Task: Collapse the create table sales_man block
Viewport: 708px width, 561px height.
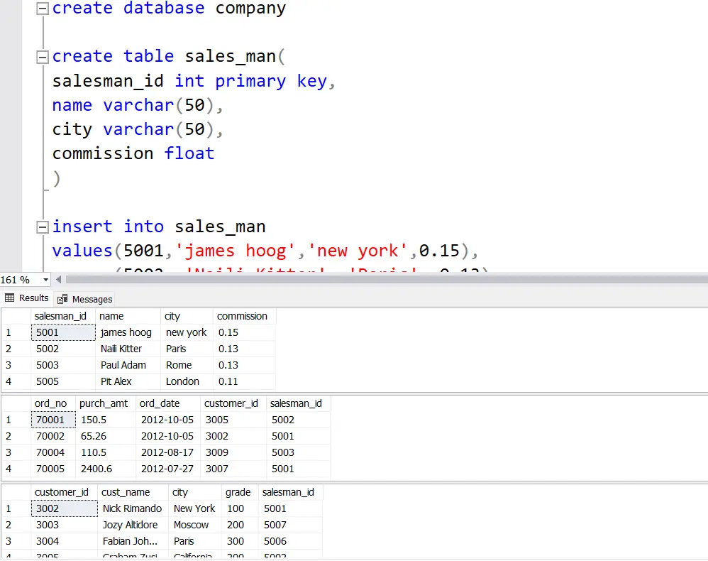Action: coord(42,55)
